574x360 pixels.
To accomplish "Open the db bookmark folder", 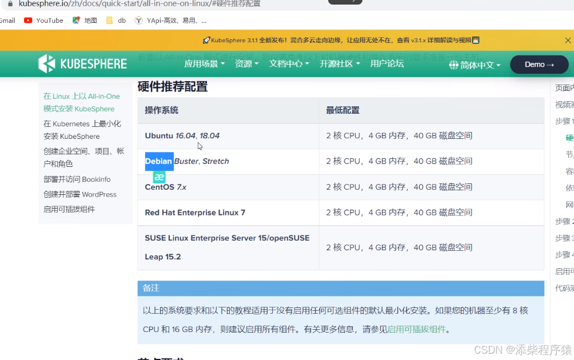I will click(115, 21).
